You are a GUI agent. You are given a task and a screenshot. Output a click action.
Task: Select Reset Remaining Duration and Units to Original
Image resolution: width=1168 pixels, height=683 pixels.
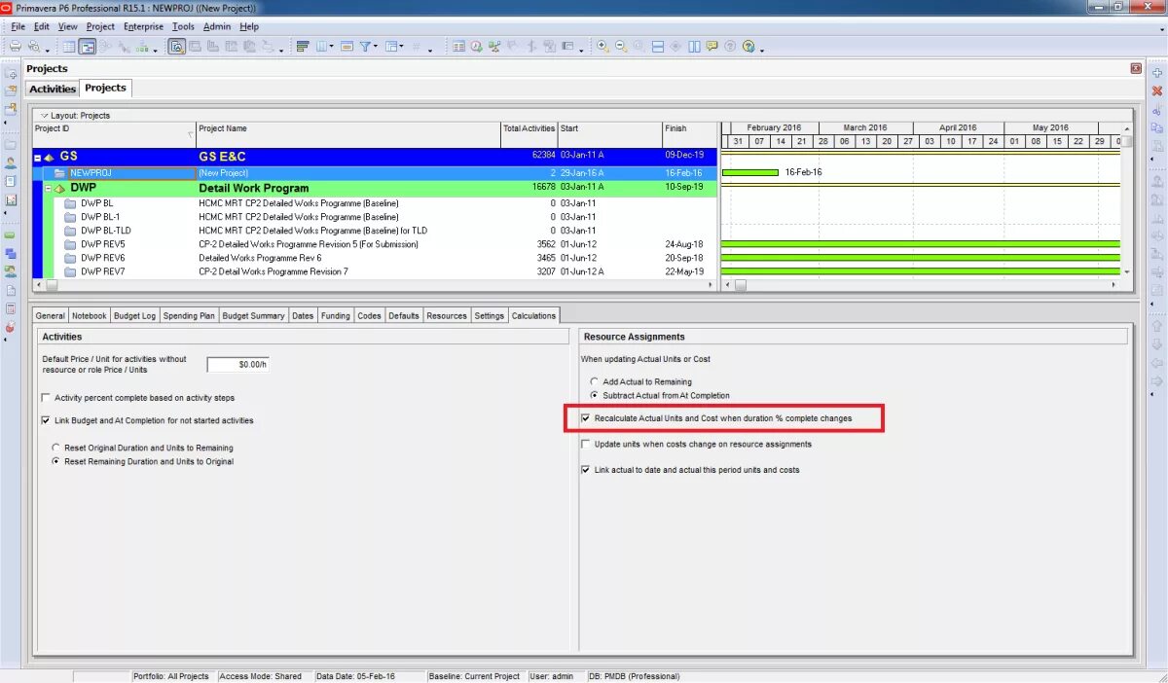tap(56, 461)
